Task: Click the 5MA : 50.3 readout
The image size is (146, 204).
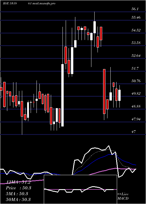Action: click(x=17, y=194)
